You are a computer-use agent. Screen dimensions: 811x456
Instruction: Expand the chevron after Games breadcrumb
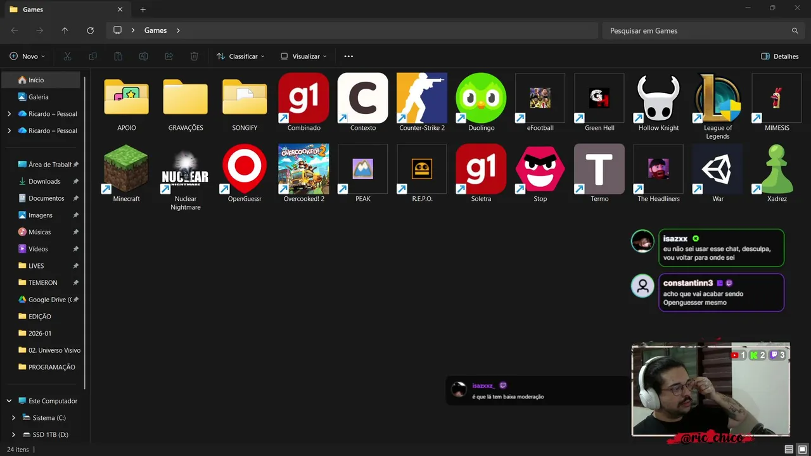point(178,30)
